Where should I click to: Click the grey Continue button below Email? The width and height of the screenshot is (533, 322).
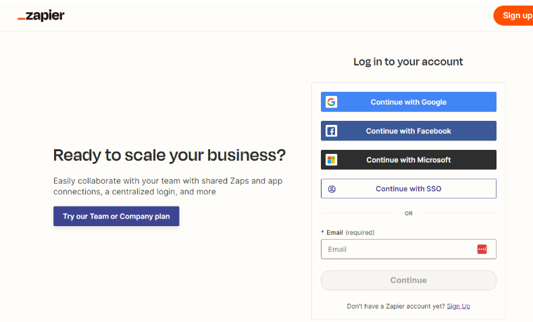click(409, 280)
